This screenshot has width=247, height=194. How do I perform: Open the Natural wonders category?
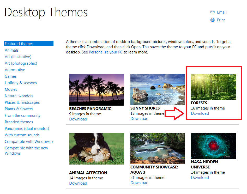19,96
